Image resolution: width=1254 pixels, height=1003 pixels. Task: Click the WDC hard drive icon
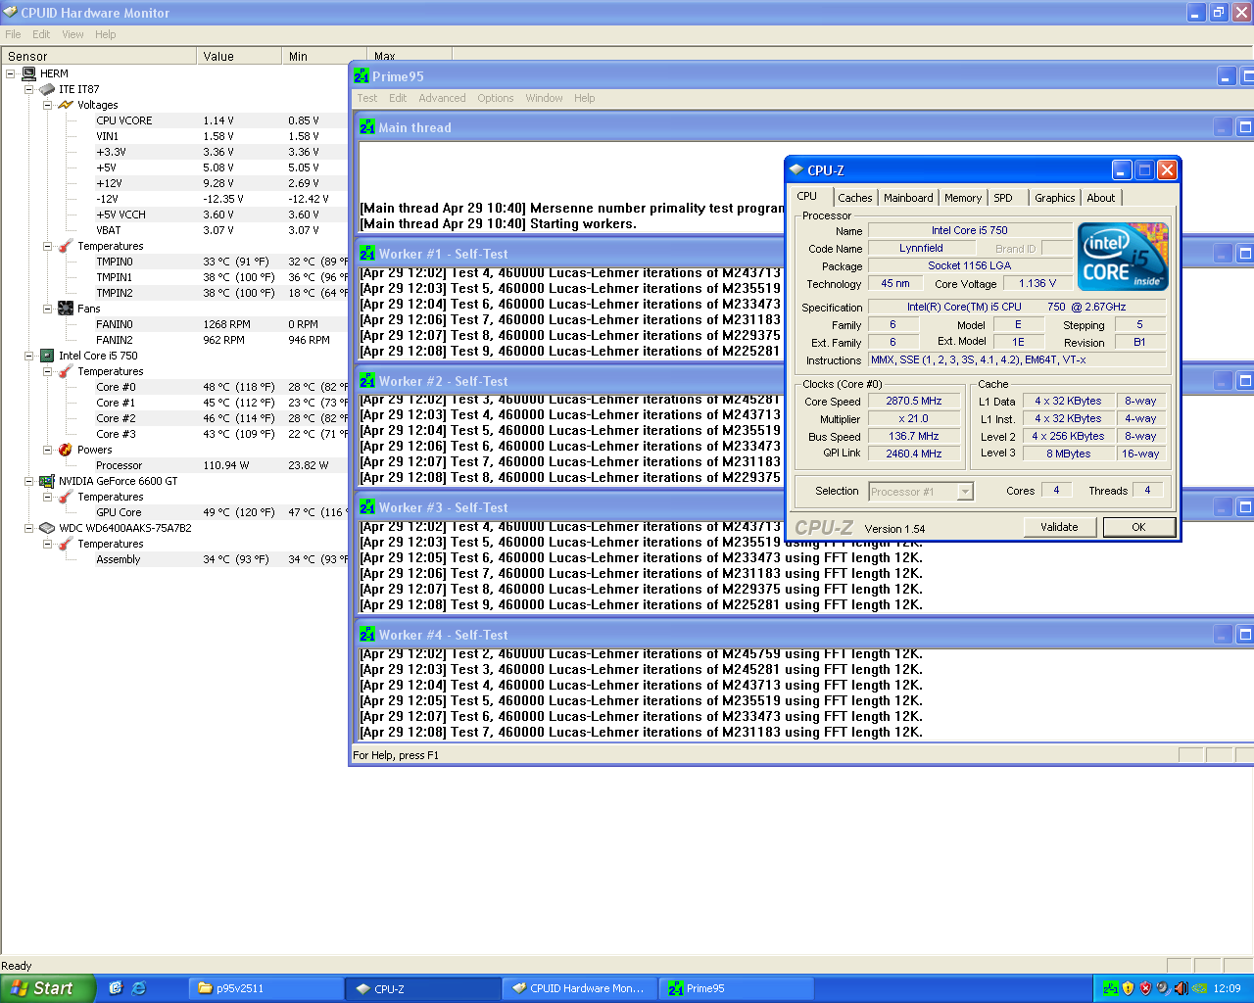tap(47, 528)
